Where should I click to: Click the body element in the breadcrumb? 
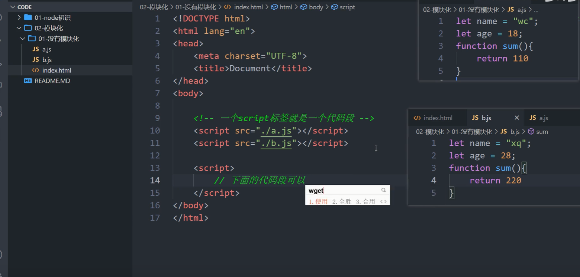coord(316,7)
